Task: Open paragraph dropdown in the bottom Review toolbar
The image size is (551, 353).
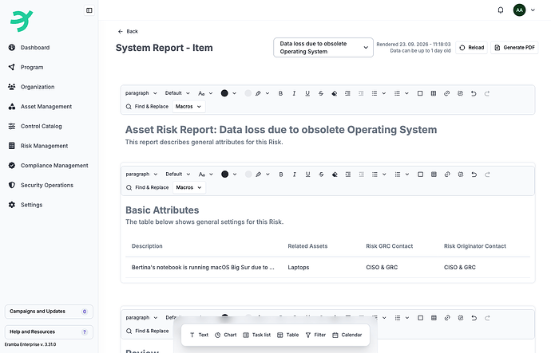Action: click(141, 318)
